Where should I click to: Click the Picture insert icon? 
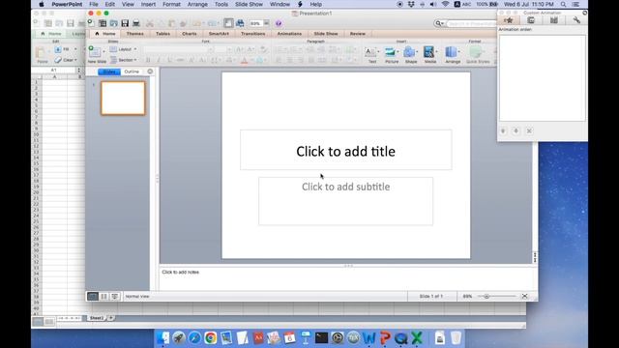tap(391, 52)
